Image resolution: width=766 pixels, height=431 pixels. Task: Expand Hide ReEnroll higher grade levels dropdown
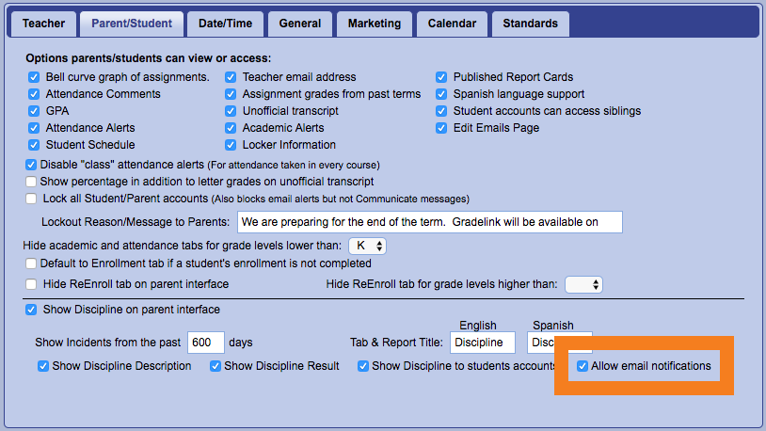click(x=582, y=284)
